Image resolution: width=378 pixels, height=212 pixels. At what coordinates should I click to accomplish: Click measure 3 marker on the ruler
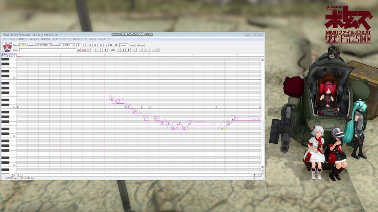pyautogui.click(x=149, y=55)
